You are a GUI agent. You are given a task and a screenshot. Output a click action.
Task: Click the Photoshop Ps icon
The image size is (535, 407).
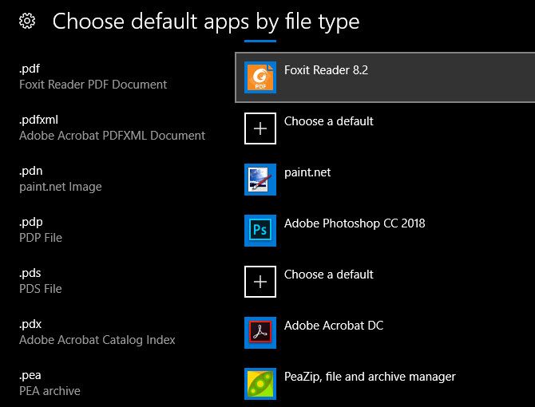[260, 231]
